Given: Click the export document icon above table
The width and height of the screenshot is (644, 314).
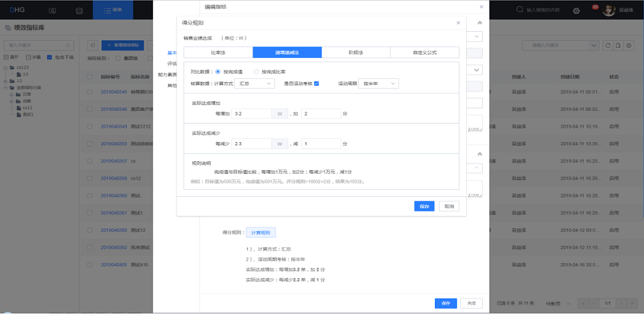Looking at the screenshot, I should pyautogui.click(x=618, y=45).
